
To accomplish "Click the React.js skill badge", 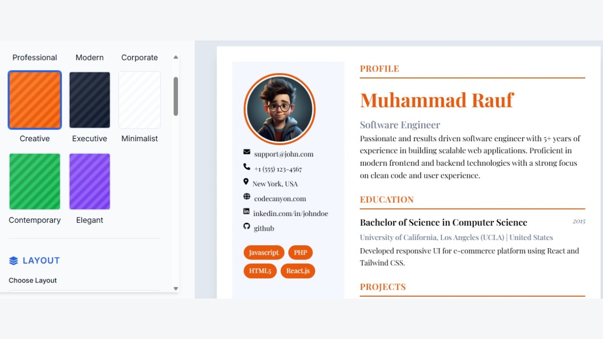I will 298,271.
